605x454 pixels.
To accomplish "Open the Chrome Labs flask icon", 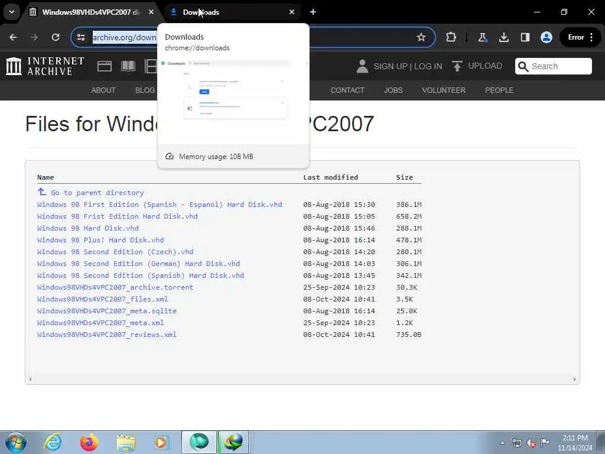I will pos(482,37).
